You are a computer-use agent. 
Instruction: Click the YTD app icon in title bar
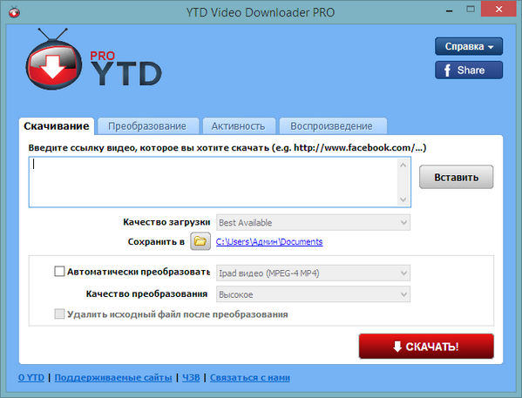pyautogui.click(x=14, y=12)
